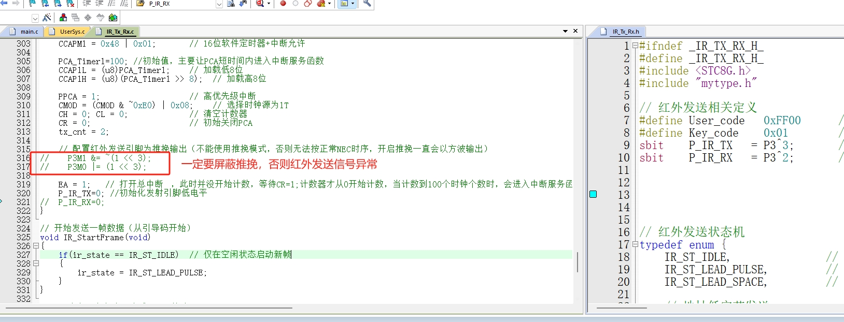This screenshot has height=322, width=844.
Task: Click 'ir_state = IR_ST_LEAD_PULSE;' line
Action: [142, 272]
